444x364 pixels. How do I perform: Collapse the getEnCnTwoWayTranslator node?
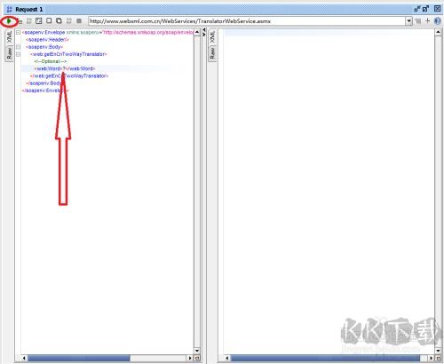19,54
